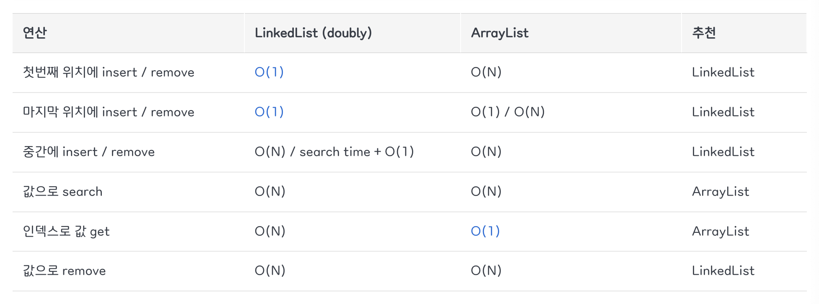Click the LinkedList (doubly) column header
Image resolution: width=819 pixels, height=304 pixels.
313,33
